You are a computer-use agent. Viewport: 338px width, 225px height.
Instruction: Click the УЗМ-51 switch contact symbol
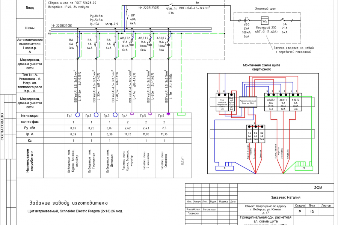[171, 5]
